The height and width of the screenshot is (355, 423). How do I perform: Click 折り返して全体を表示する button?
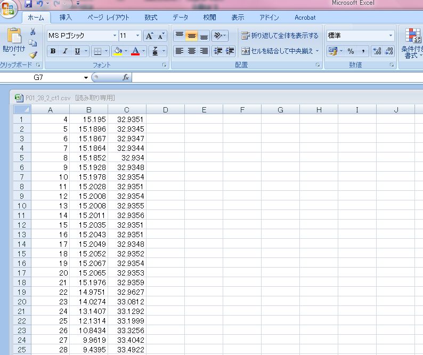[x=280, y=36]
